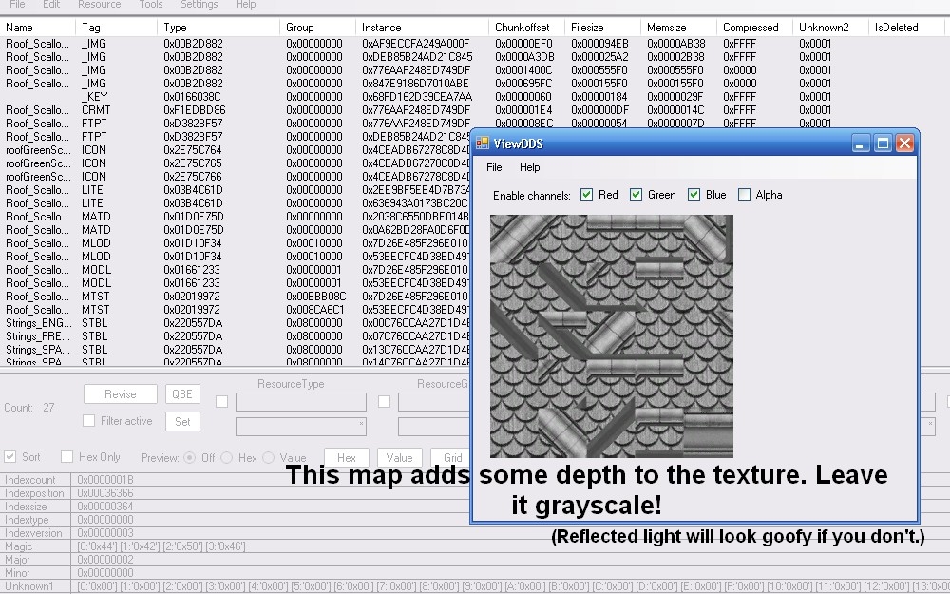The width and height of the screenshot is (950, 594).
Task: Maximize the ViewDDS window
Action: click(x=883, y=144)
